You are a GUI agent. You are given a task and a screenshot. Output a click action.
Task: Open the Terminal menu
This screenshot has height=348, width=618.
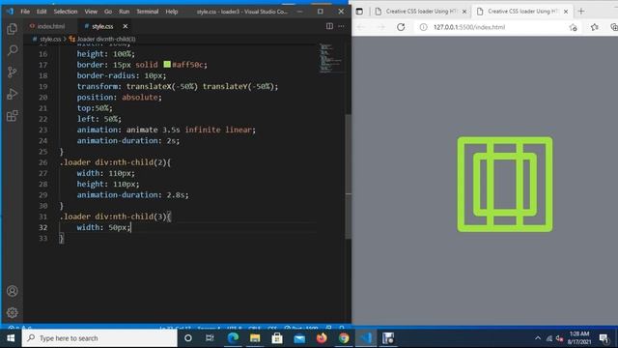pyautogui.click(x=148, y=12)
